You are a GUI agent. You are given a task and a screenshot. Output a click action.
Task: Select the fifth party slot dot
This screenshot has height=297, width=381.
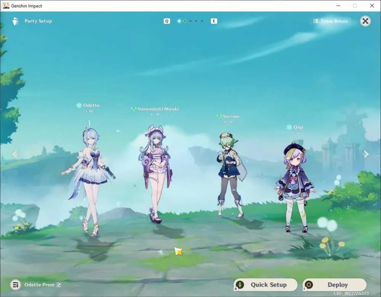(x=202, y=21)
